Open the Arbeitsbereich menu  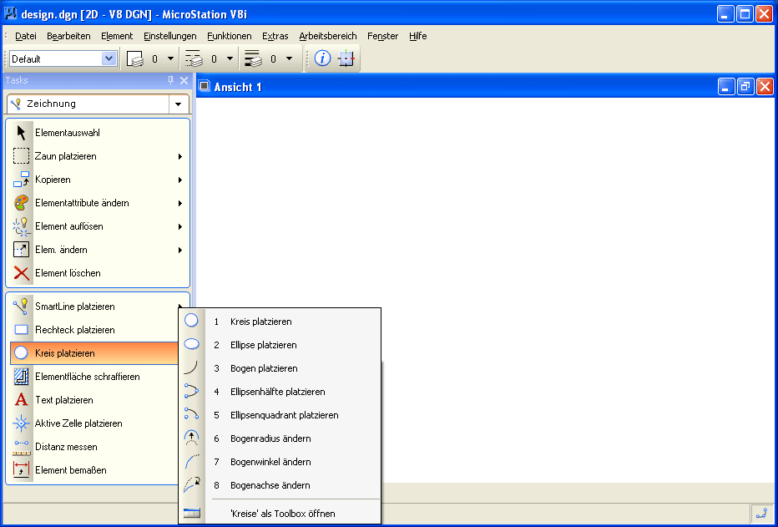(327, 36)
